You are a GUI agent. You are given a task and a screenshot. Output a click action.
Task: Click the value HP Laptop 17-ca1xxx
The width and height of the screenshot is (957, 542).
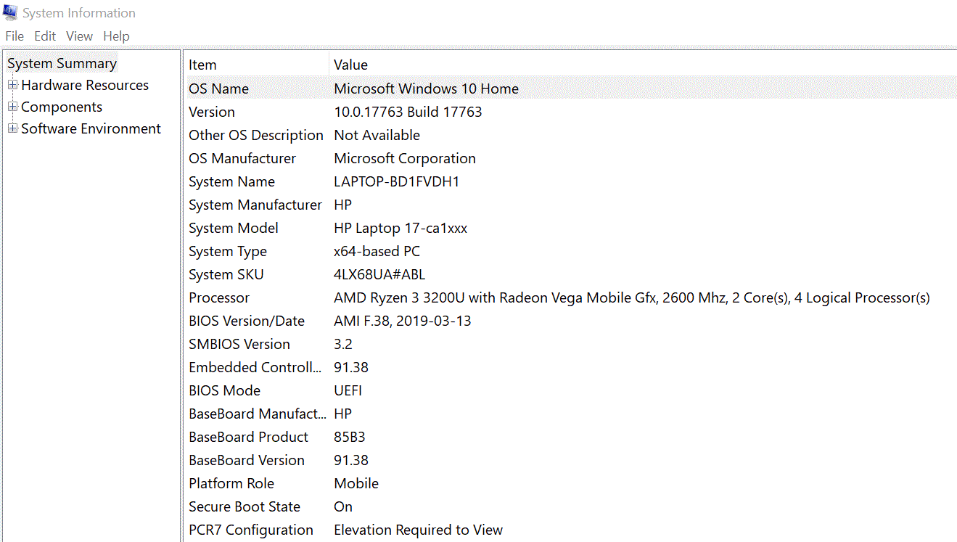(x=401, y=228)
